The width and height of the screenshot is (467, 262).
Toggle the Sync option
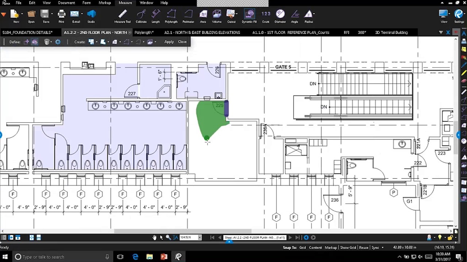coord(375,247)
